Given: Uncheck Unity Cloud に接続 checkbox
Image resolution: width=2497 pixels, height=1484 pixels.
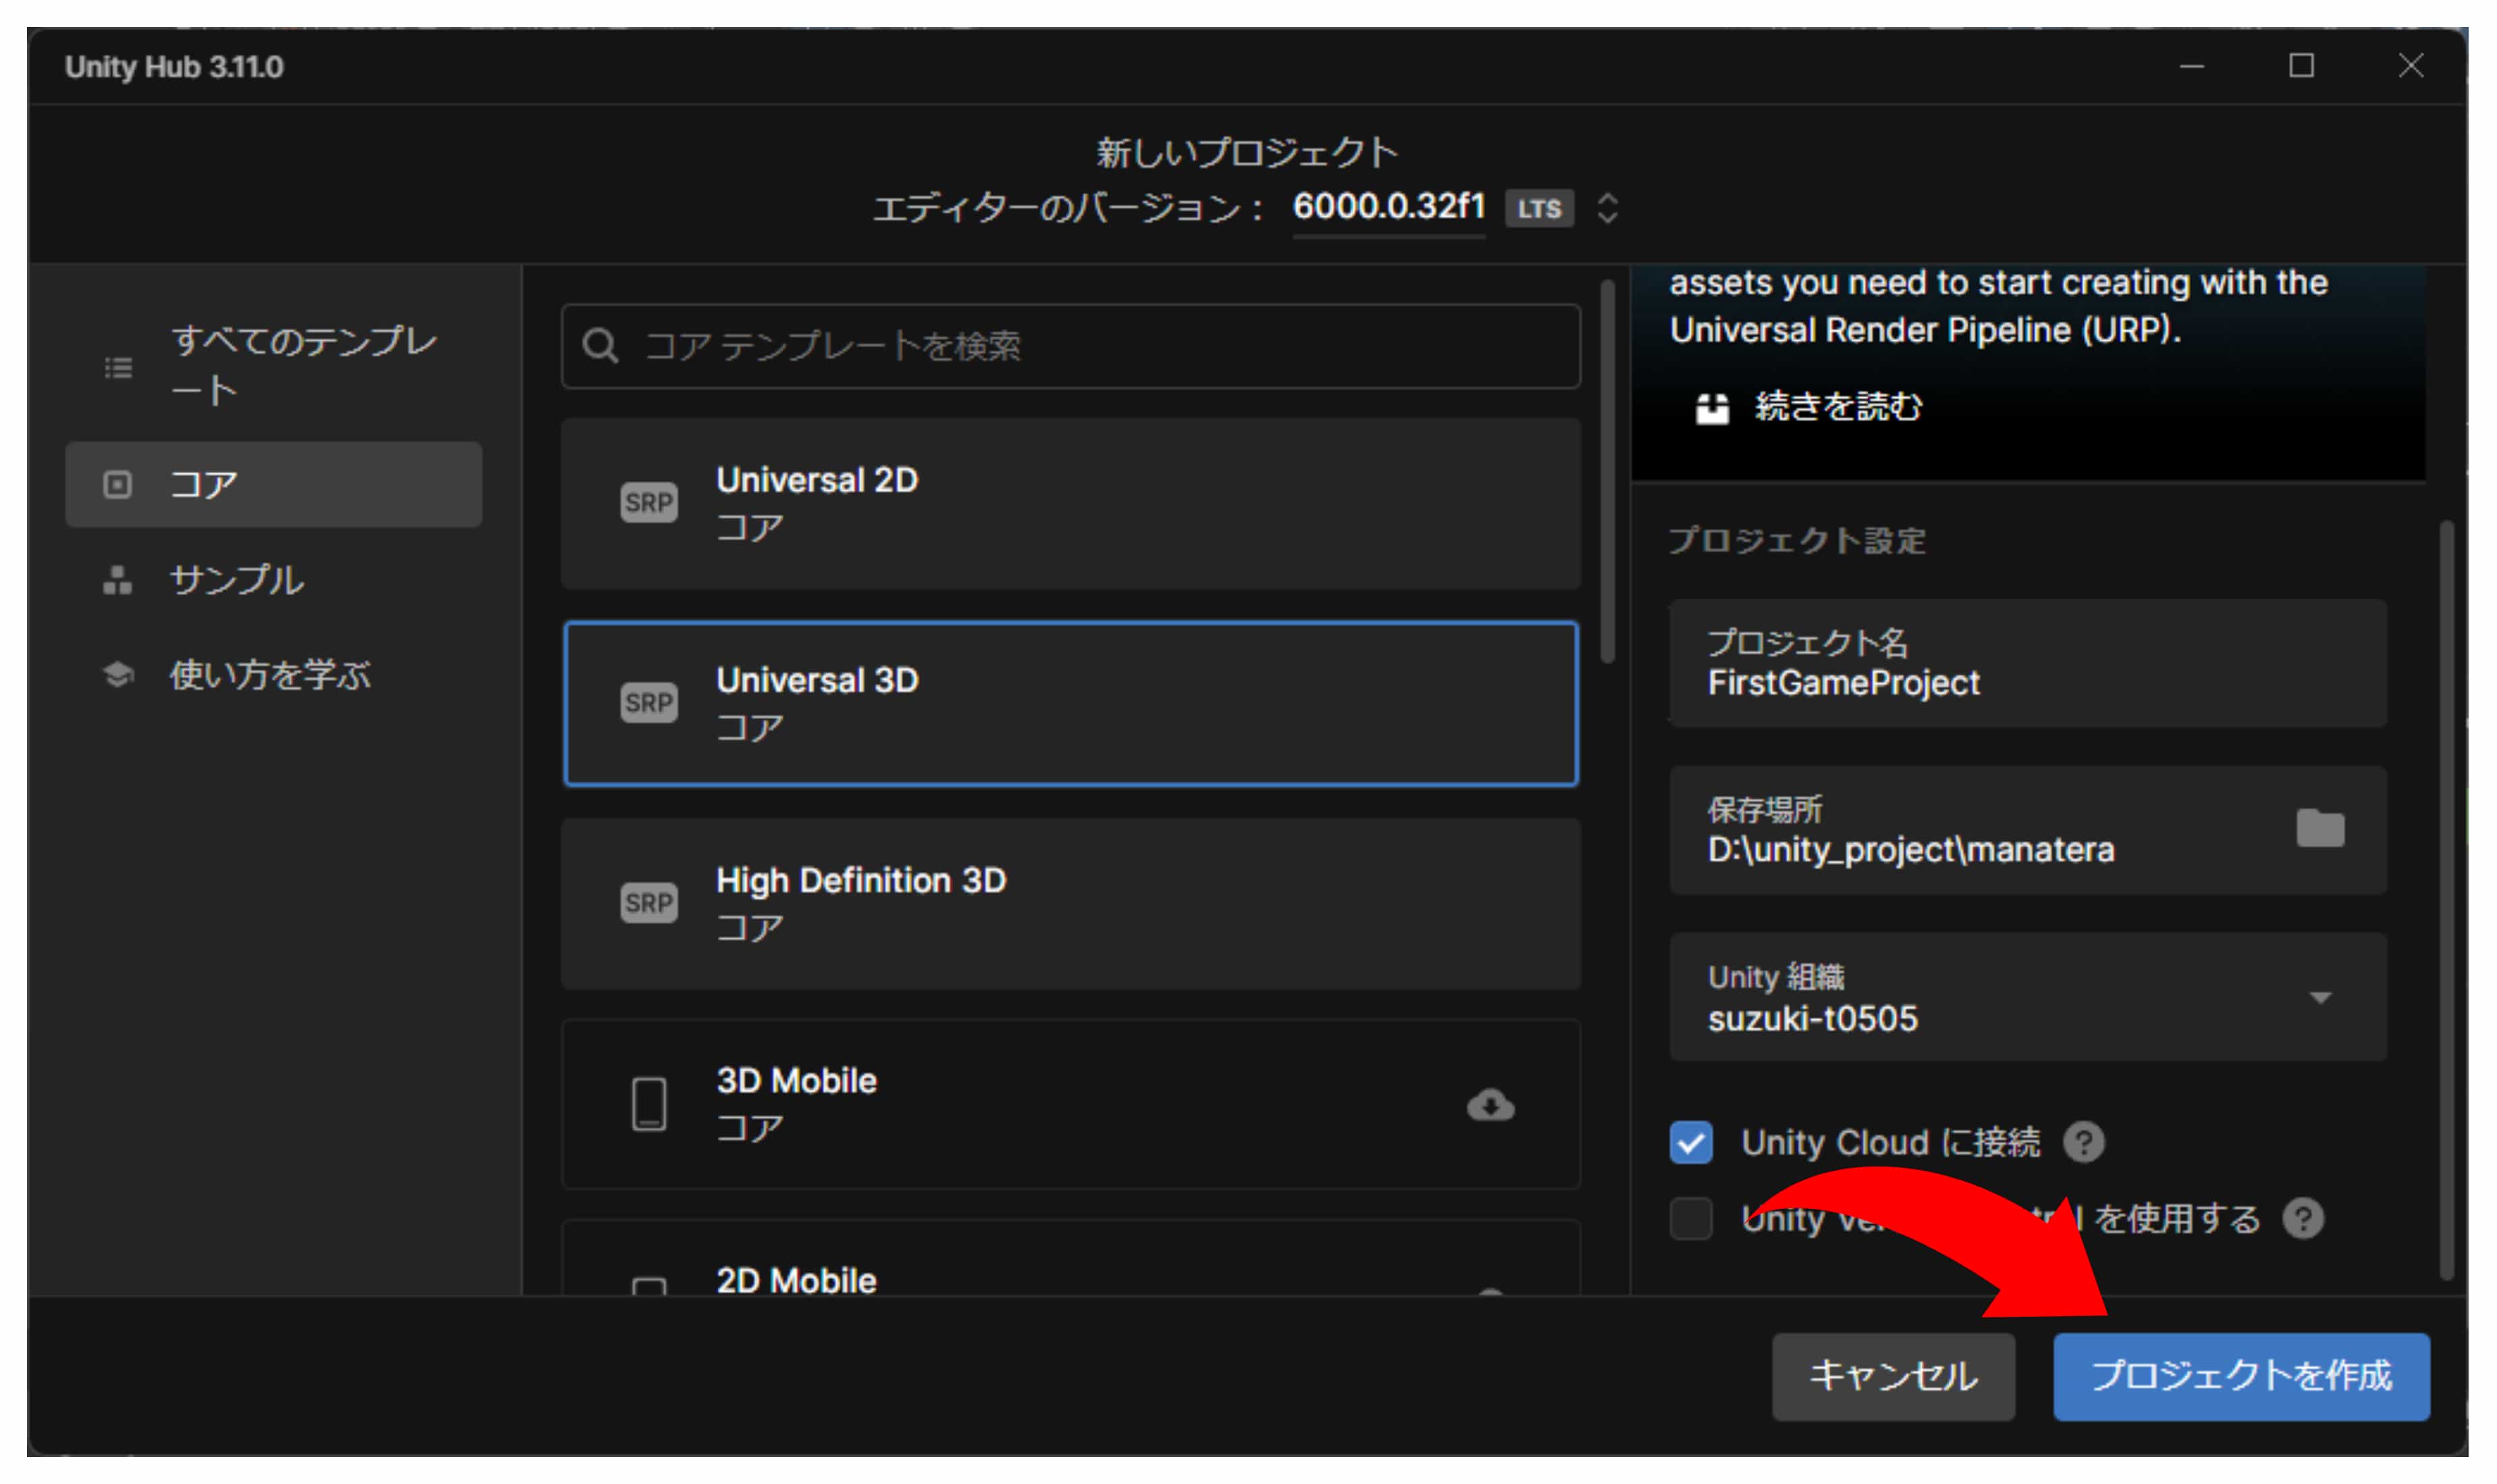Looking at the screenshot, I should 1691,1142.
